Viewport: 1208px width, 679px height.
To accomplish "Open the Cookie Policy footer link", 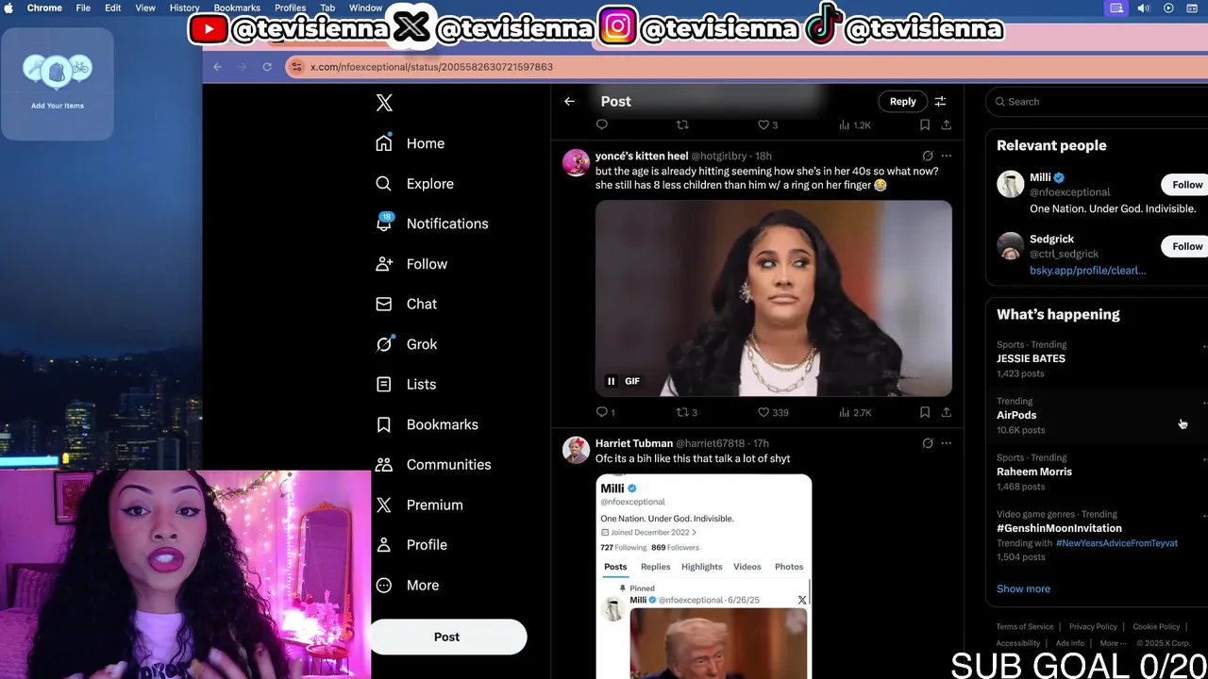I will pos(1156,627).
